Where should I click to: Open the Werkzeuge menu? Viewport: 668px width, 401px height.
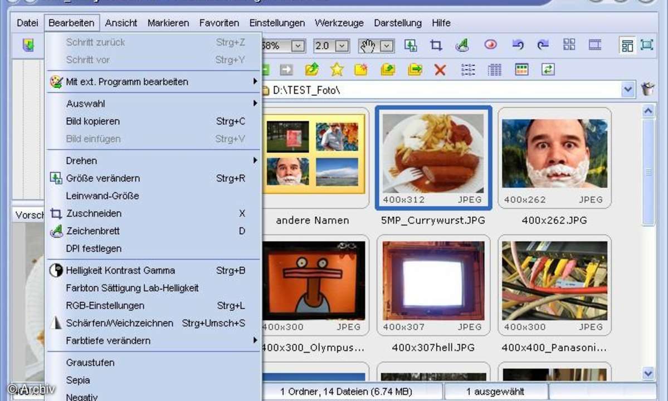(339, 23)
